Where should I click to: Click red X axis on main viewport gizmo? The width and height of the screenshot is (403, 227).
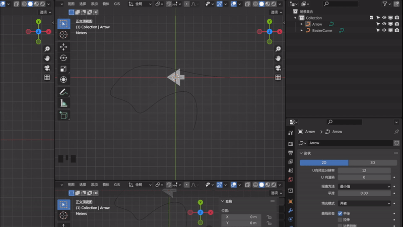click(x=280, y=32)
